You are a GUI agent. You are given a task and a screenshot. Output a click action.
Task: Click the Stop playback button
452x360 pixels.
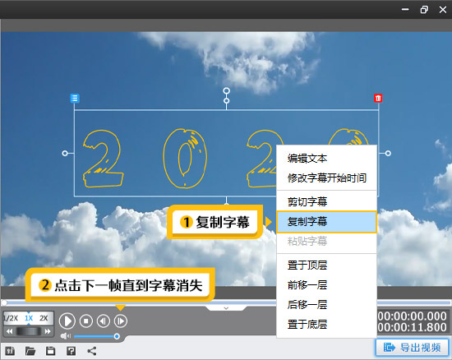[86, 321]
